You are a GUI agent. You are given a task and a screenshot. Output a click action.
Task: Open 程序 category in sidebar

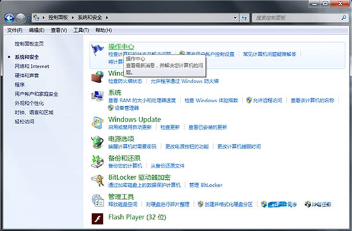20,84
